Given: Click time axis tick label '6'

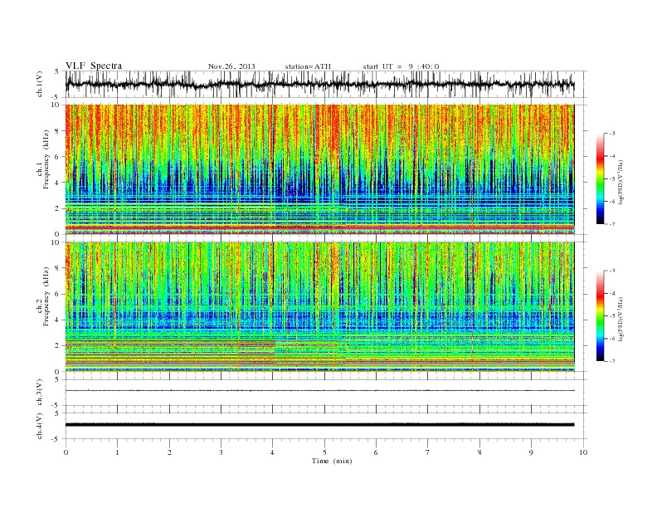Looking at the screenshot, I should (376, 452).
